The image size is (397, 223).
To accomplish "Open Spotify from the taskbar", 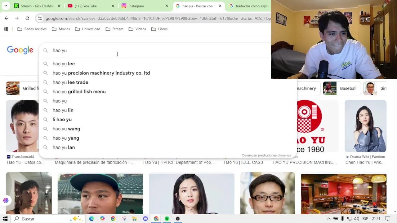I will pyautogui.click(x=167, y=219).
